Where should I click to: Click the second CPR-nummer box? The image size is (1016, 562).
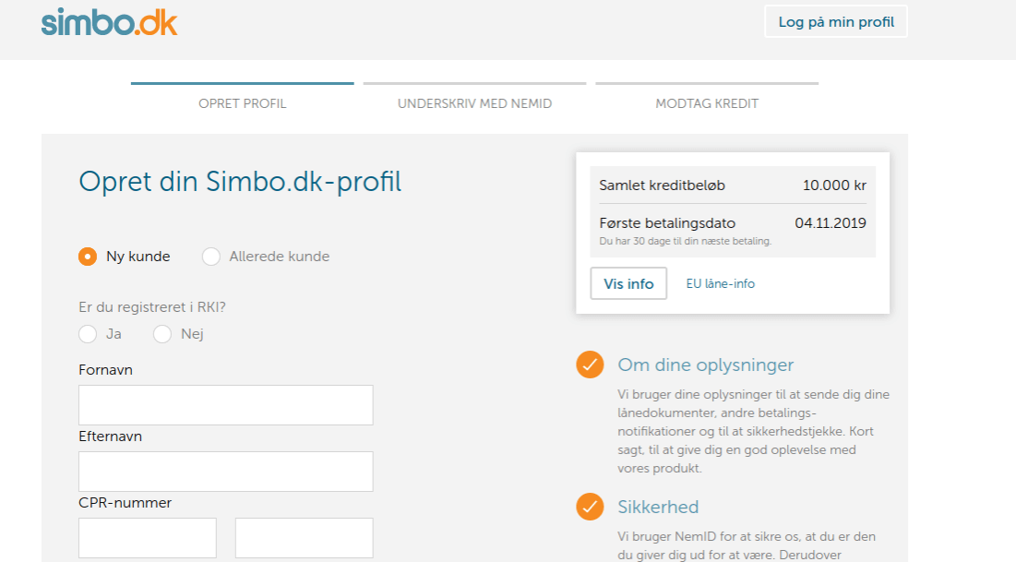(x=304, y=538)
